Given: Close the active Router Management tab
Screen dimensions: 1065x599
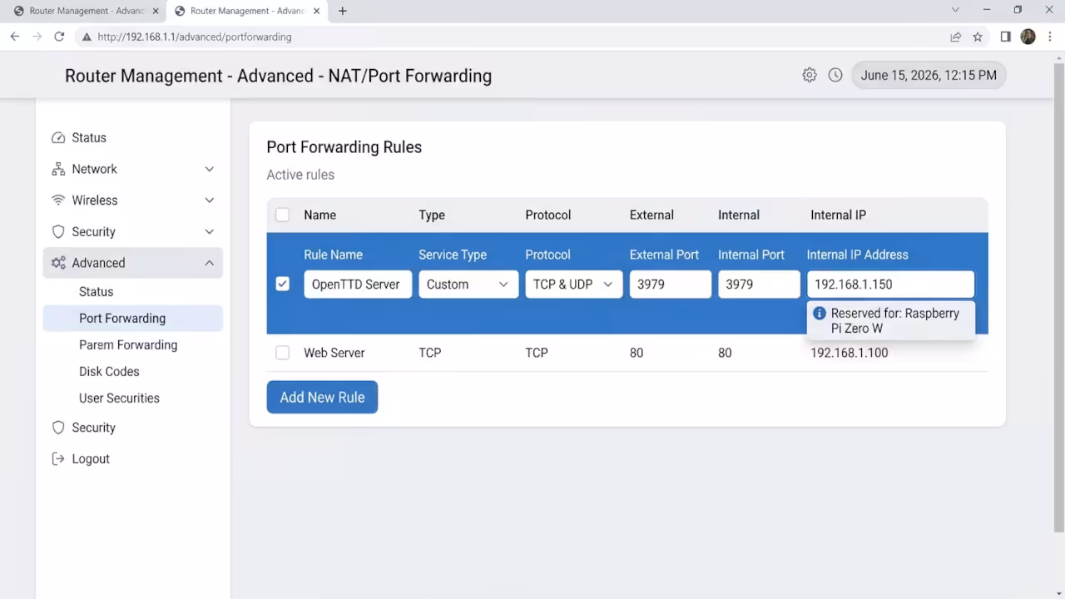Looking at the screenshot, I should (316, 11).
